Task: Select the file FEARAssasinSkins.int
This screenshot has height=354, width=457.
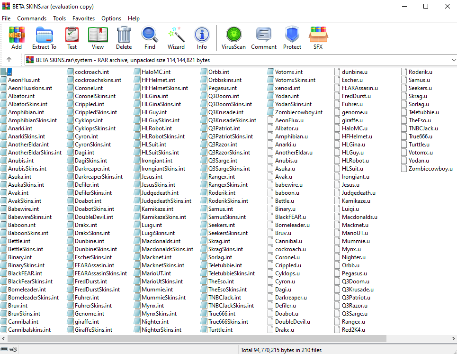Action: click(101, 273)
